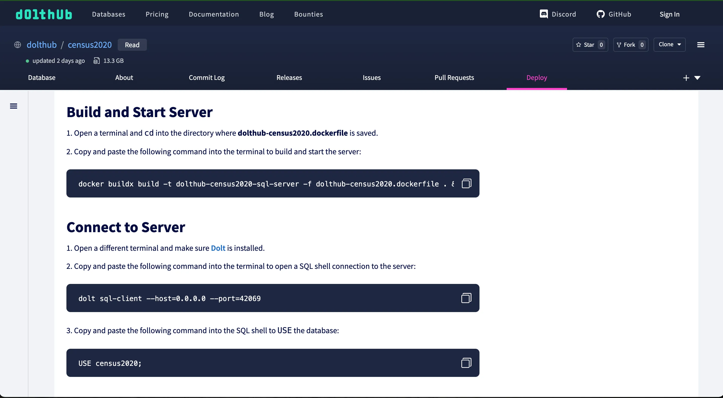This screenshot has height=398, width=723.
Task: Visit GitHub from the top navigation
Action: click(x=614, y=14)
